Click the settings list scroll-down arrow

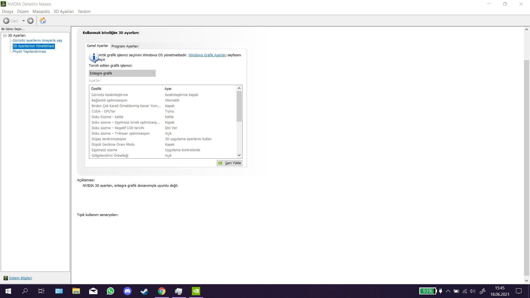(x=239, y=155)
